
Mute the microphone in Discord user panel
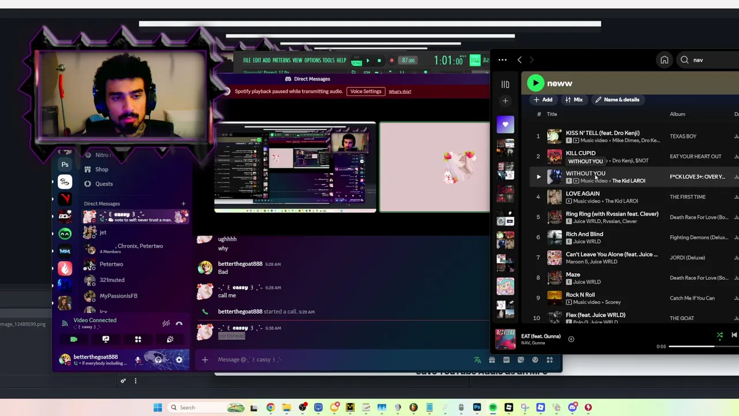(x=137, y=360)
